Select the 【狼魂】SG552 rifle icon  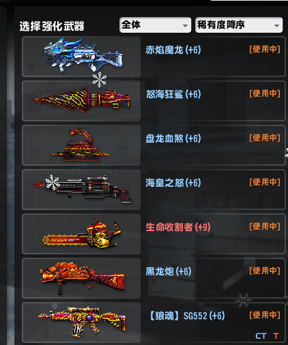(x=81, y=322)
